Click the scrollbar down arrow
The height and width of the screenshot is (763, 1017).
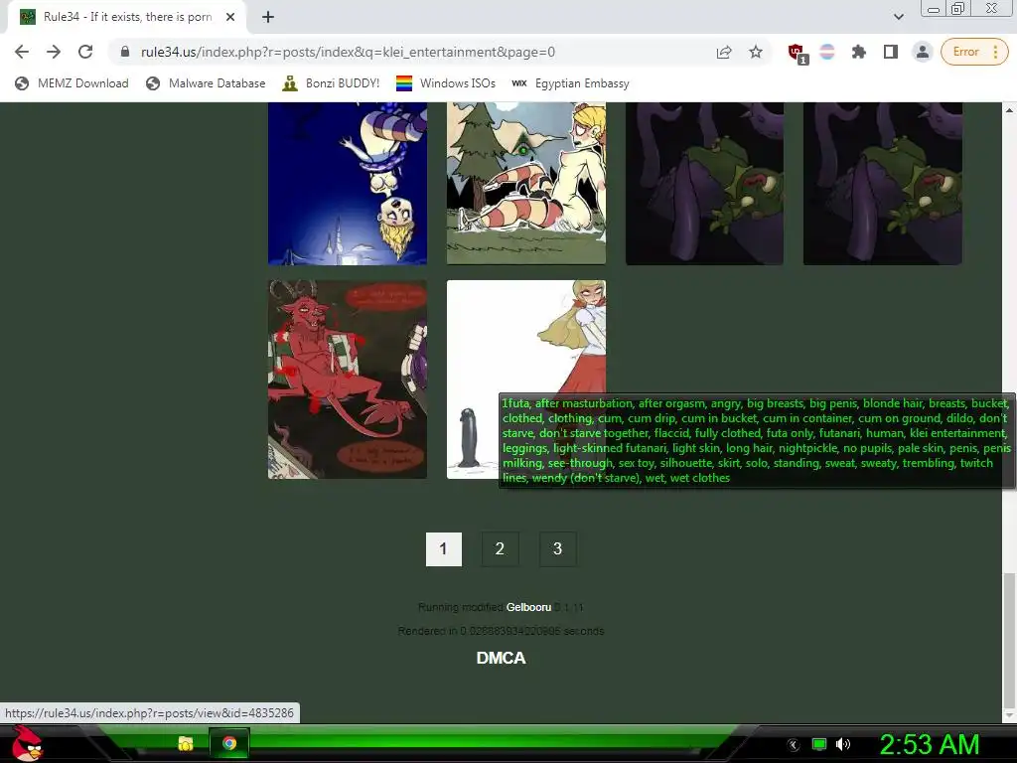(1009, 715)
